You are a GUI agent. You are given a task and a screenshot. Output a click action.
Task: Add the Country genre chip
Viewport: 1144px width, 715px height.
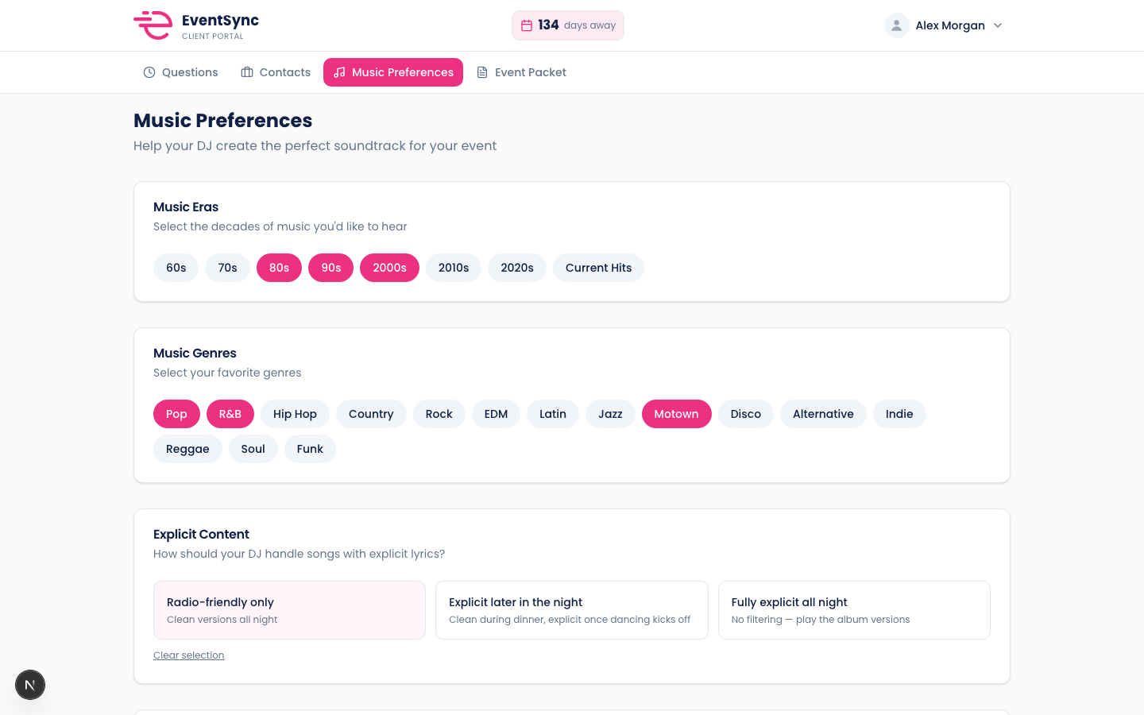[371, 414]
